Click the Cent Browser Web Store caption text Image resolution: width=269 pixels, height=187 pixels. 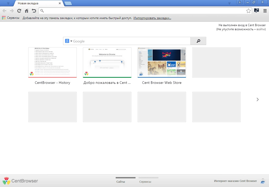(162, 83)
